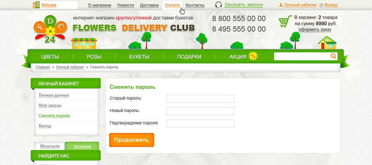Go to Личный кабинет breadcrumb
Viewport: 372px width, 165px height.
tap(70, 67)
